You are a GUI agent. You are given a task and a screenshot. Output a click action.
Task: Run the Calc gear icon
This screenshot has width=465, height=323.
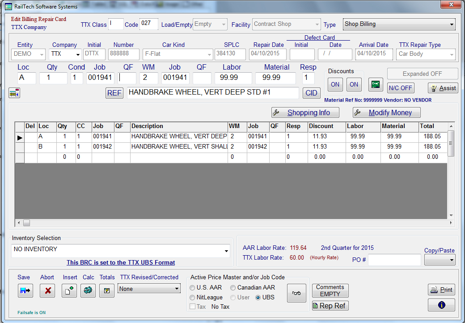(x=88, y=290)
